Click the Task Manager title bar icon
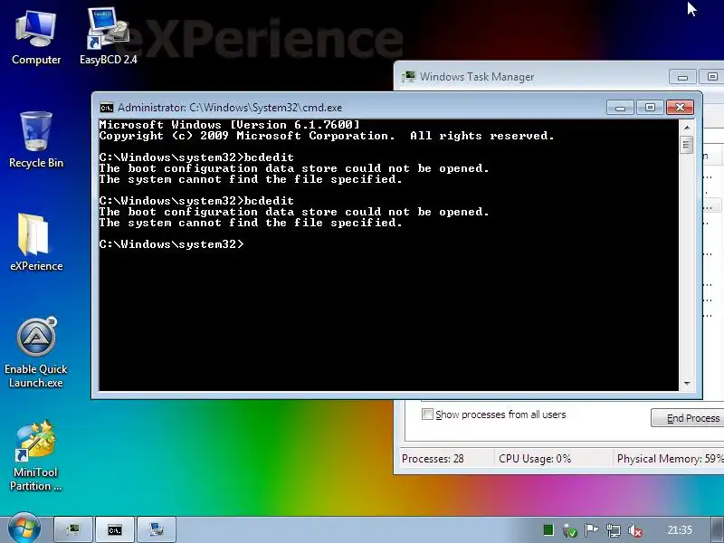This screenshot has width=724, height=543. click(x=409, y=76)
